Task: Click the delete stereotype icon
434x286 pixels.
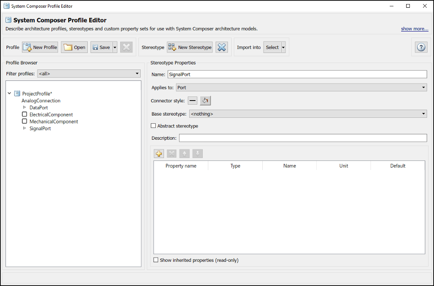Action: click(222, 47)
